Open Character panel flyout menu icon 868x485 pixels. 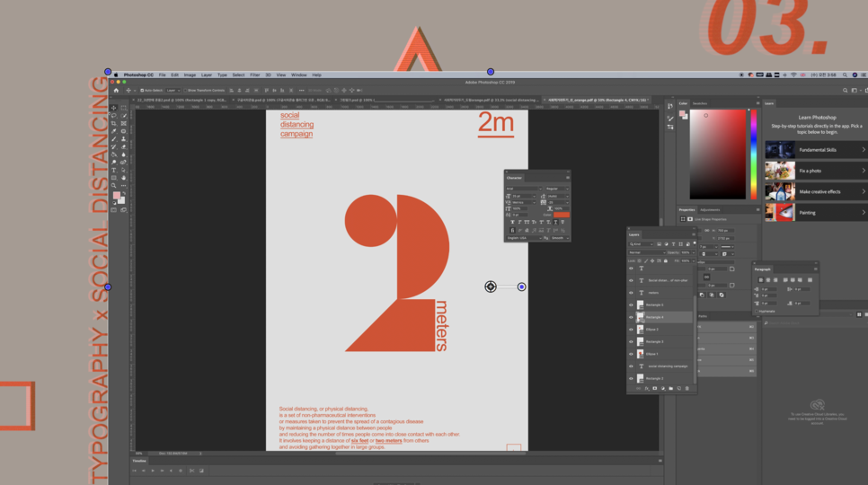(x=567, y=178)
